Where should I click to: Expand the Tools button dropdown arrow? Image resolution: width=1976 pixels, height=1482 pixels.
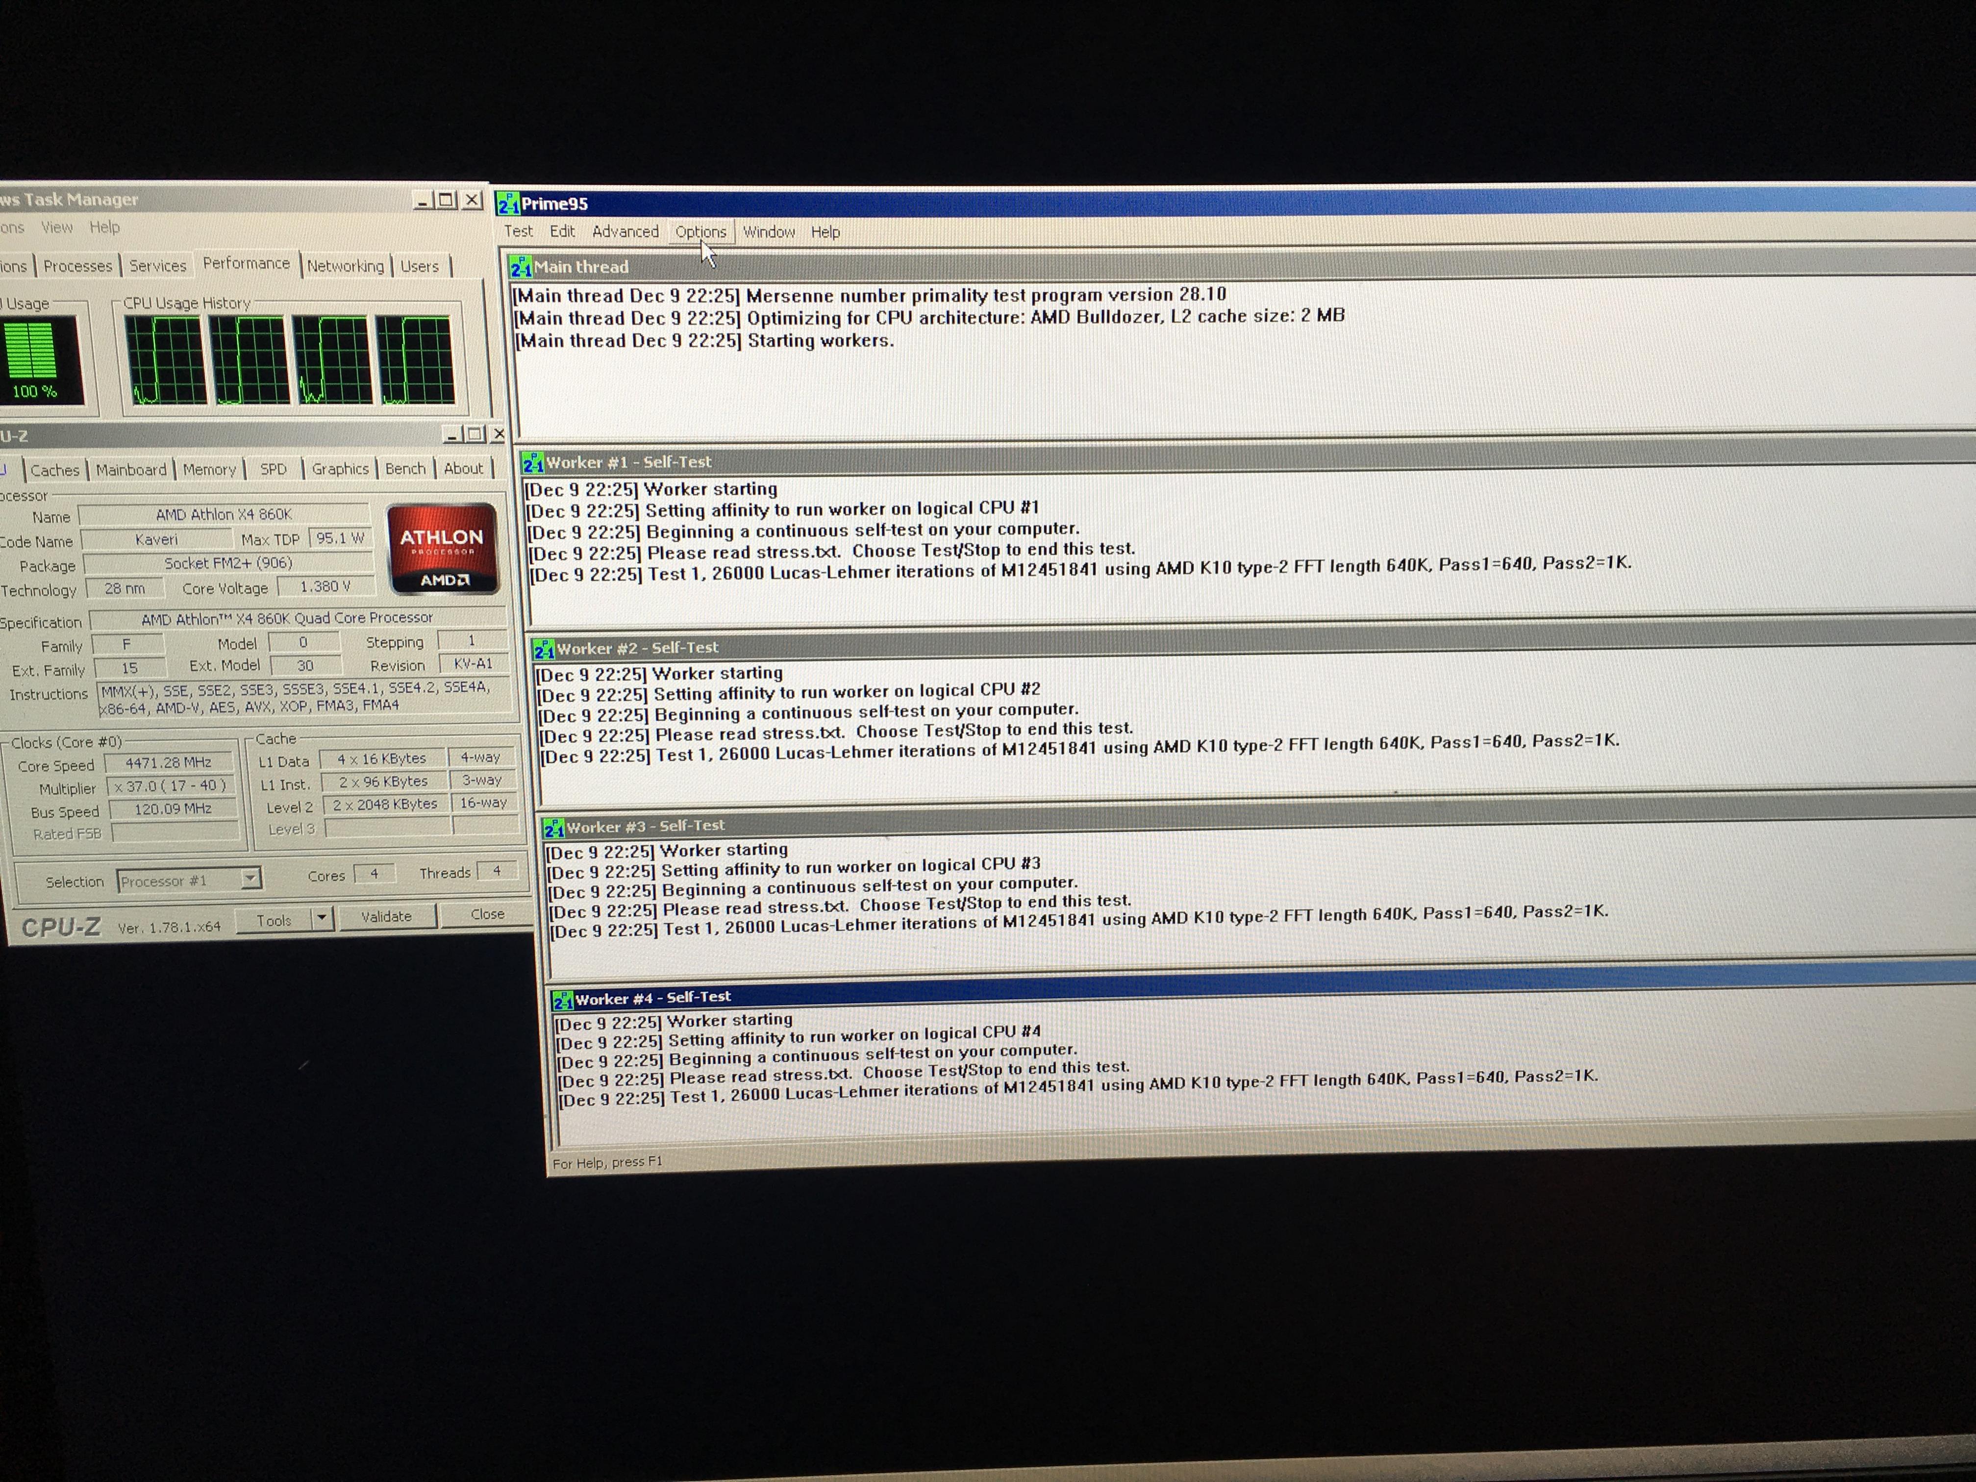pyautogui.click(x=322, y=918)
